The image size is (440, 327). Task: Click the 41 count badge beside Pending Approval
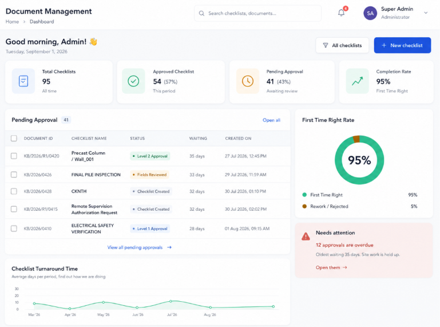click(66, 120)
